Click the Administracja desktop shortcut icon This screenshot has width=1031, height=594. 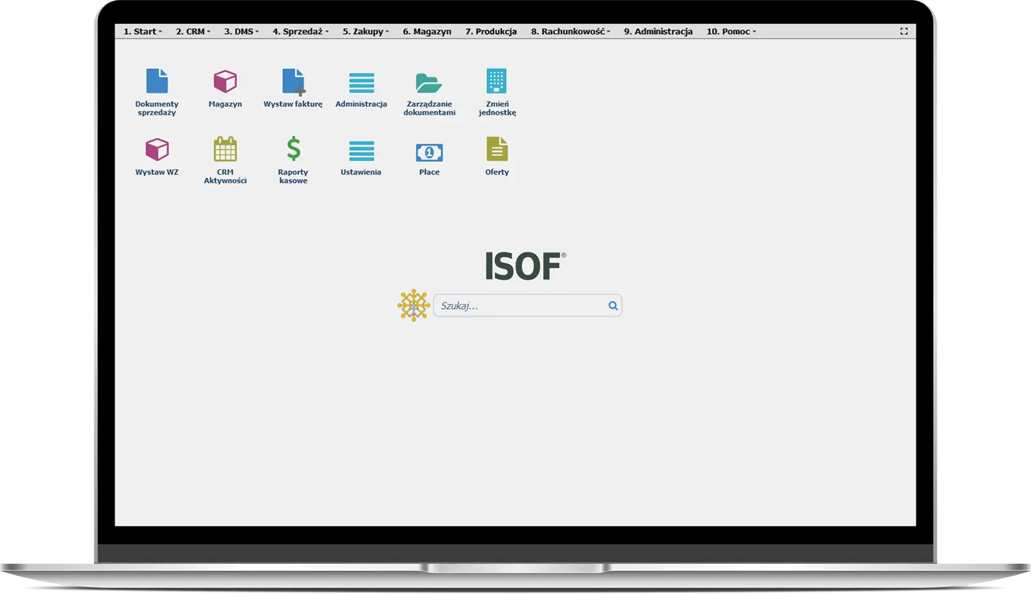[x=361, y=83]
